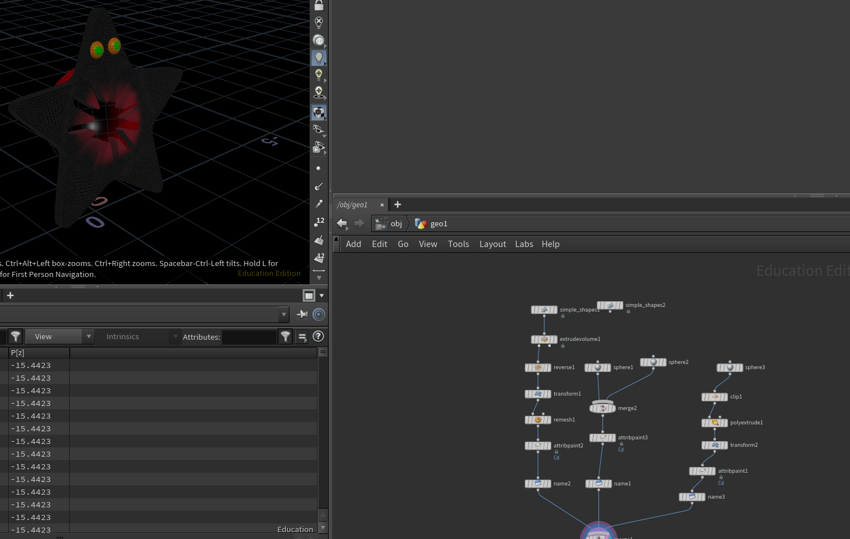Click the extrudevolume1 node icon
Screen dimensions: 850x539
tap(544, 340)
